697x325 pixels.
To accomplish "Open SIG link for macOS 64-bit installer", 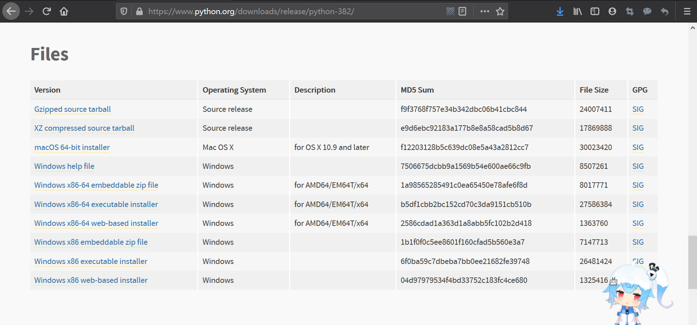I will (638, 147).
